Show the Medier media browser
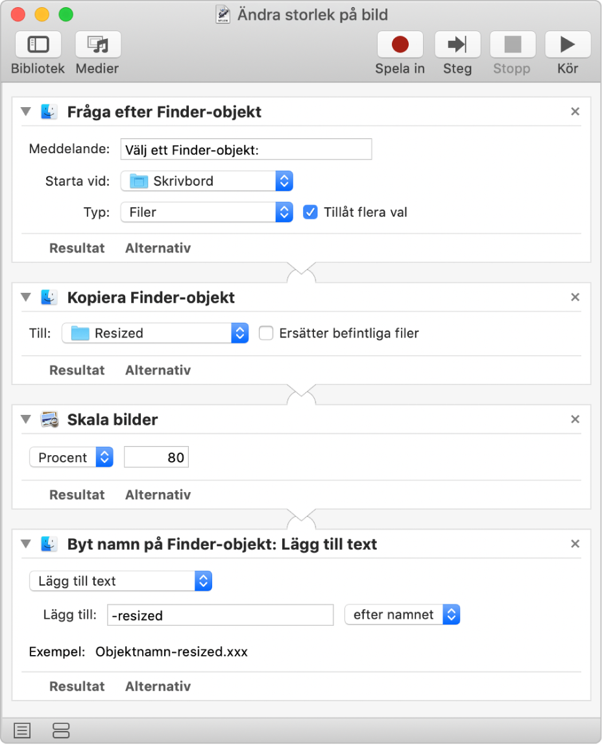 click(x=97, y=45)
